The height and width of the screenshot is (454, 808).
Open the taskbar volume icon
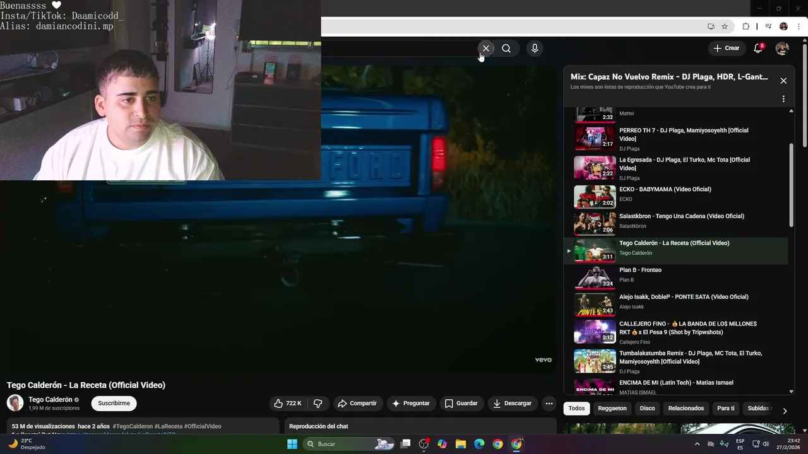coord(766,444)
